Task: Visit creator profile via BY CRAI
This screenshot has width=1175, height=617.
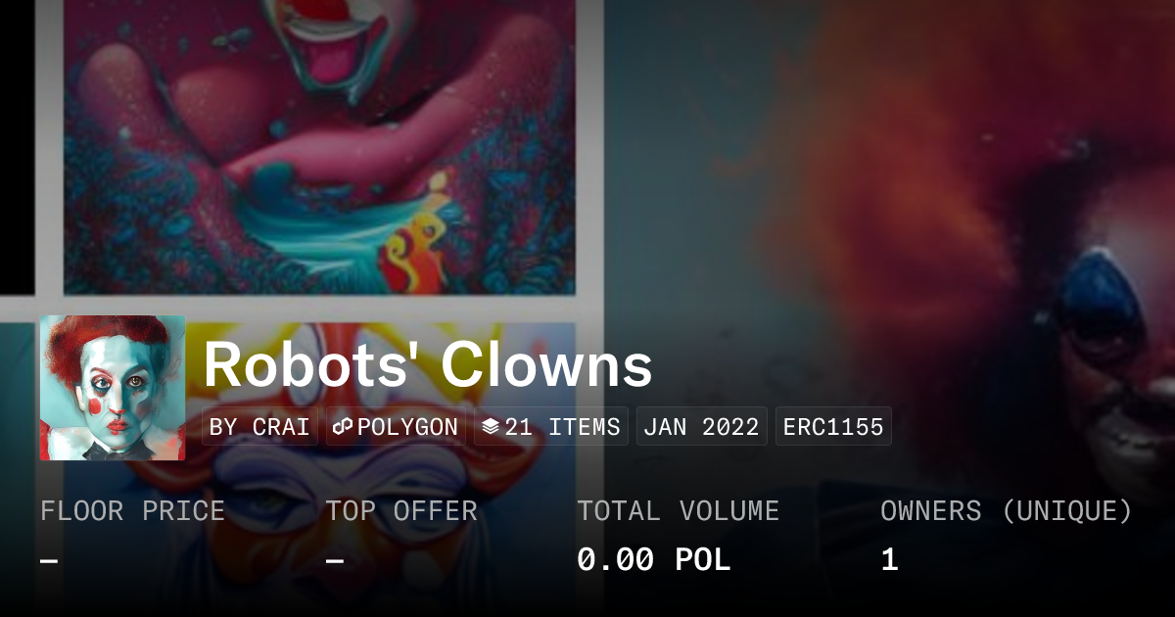Action: [x=259, y=427]
